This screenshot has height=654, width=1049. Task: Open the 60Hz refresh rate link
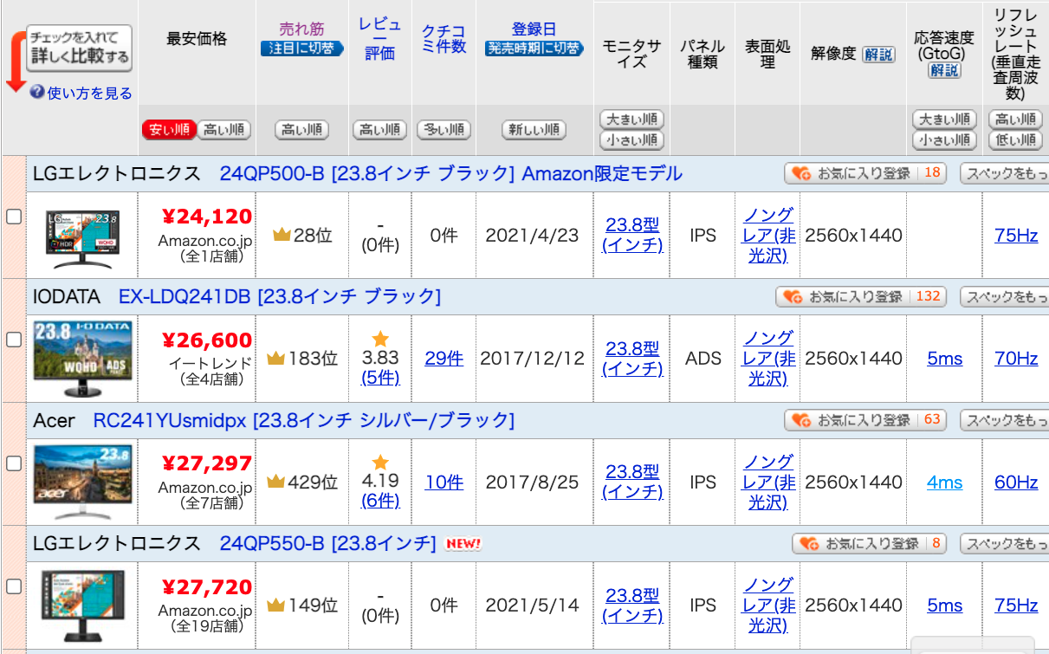(1016, 482)
